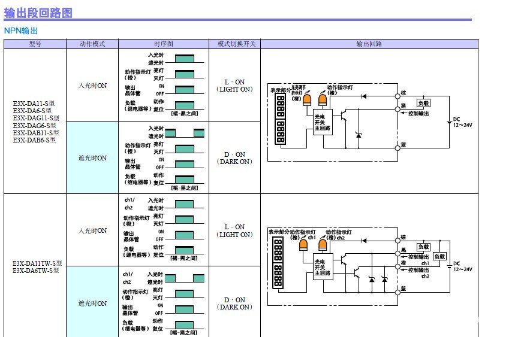The height and width of the screenshot is (337, 518).
Task: Click the ch2 orange indicator LED icon
Action: (x=323, y=244)
